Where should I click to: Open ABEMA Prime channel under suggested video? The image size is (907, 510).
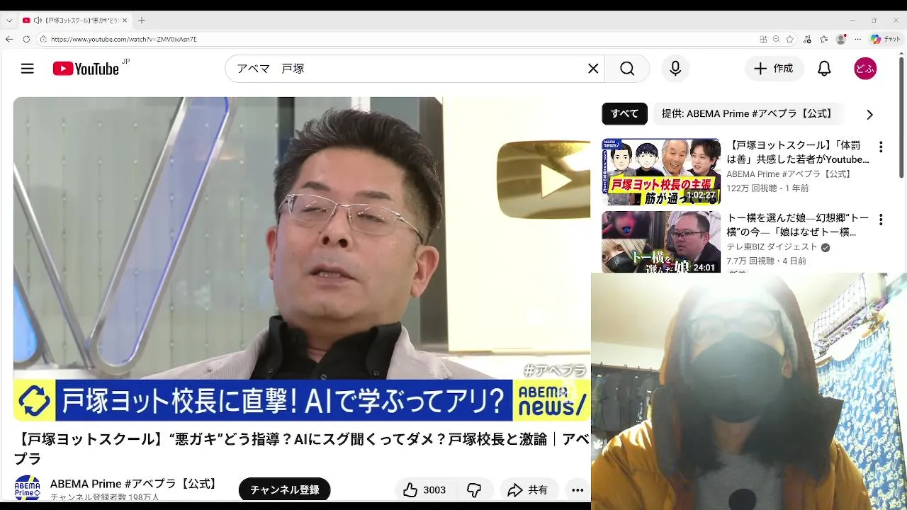click(x=789, y=174)
